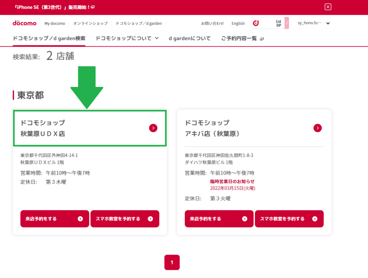Click 東京都 section heading
Screen dimensions: 368x278
[31, 95]
